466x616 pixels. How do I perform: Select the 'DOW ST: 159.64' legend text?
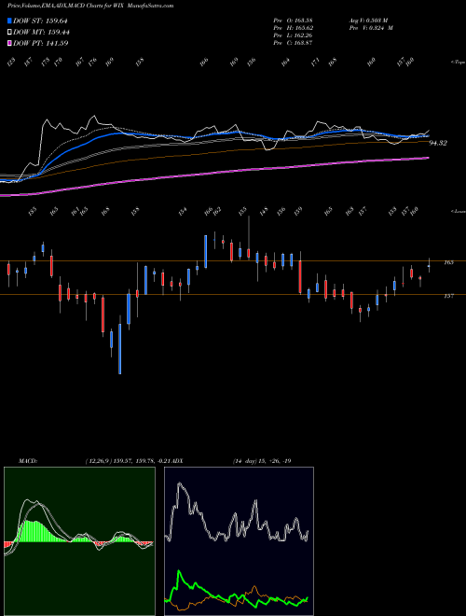click(x=40, y=21)
